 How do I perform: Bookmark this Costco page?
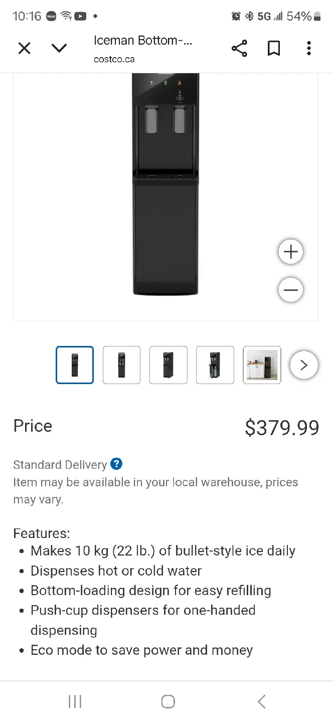(x=274, y=49)
